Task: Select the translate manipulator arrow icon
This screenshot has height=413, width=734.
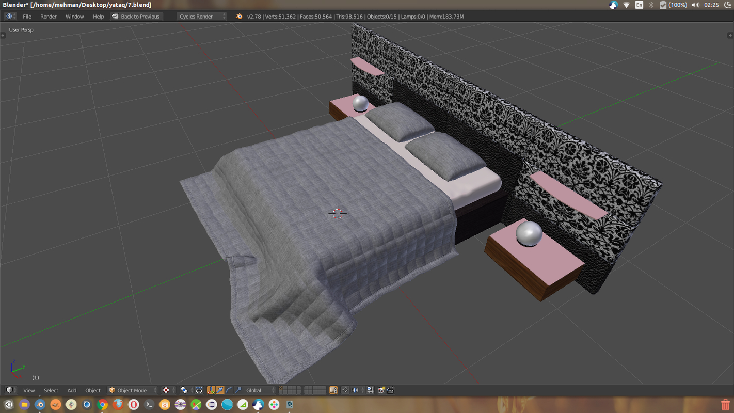Action: (x=220, y=390)
